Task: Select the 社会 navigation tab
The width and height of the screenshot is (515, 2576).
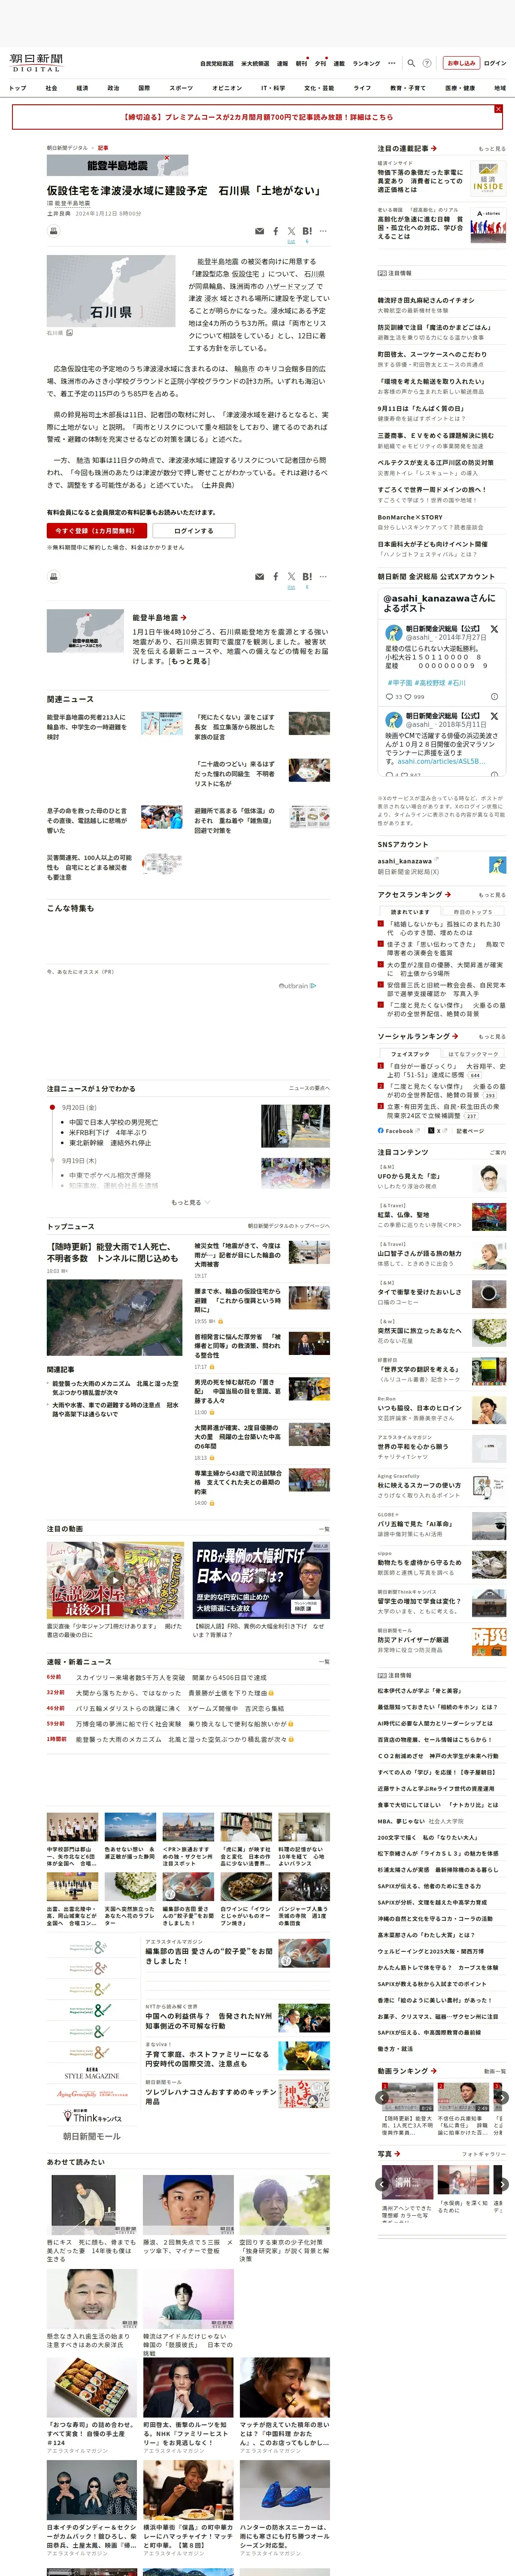Action: (51, 88)
